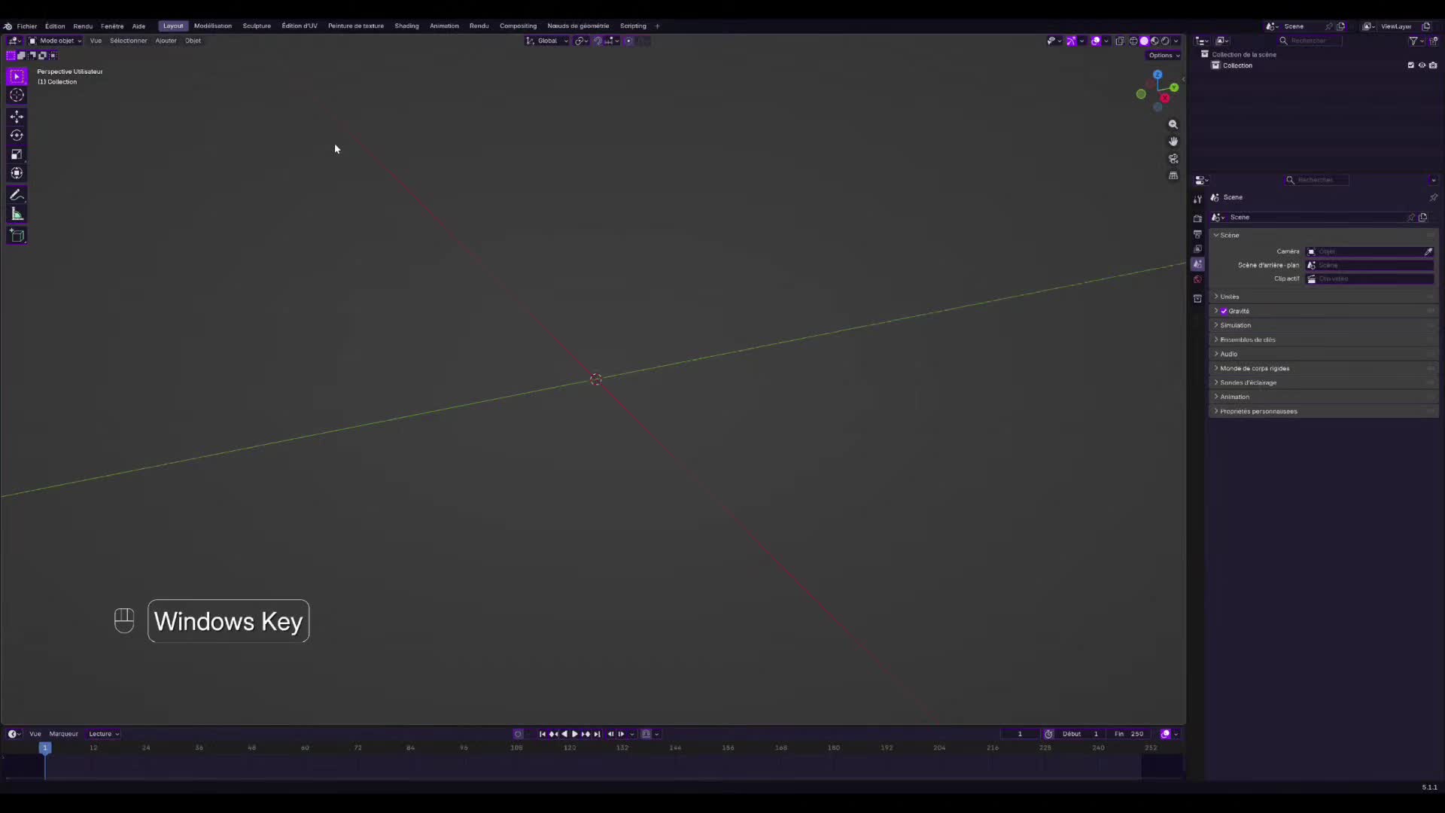Click the new scene icon in properties
Image resolution: width=1445 pixels, height=813 pixels.
tap(1422, 218)
